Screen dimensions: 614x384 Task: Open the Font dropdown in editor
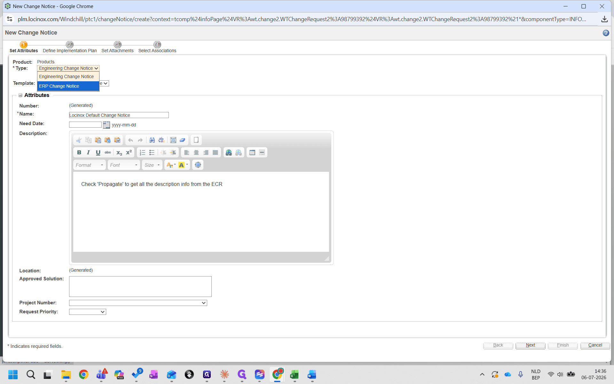pos(124,165)
